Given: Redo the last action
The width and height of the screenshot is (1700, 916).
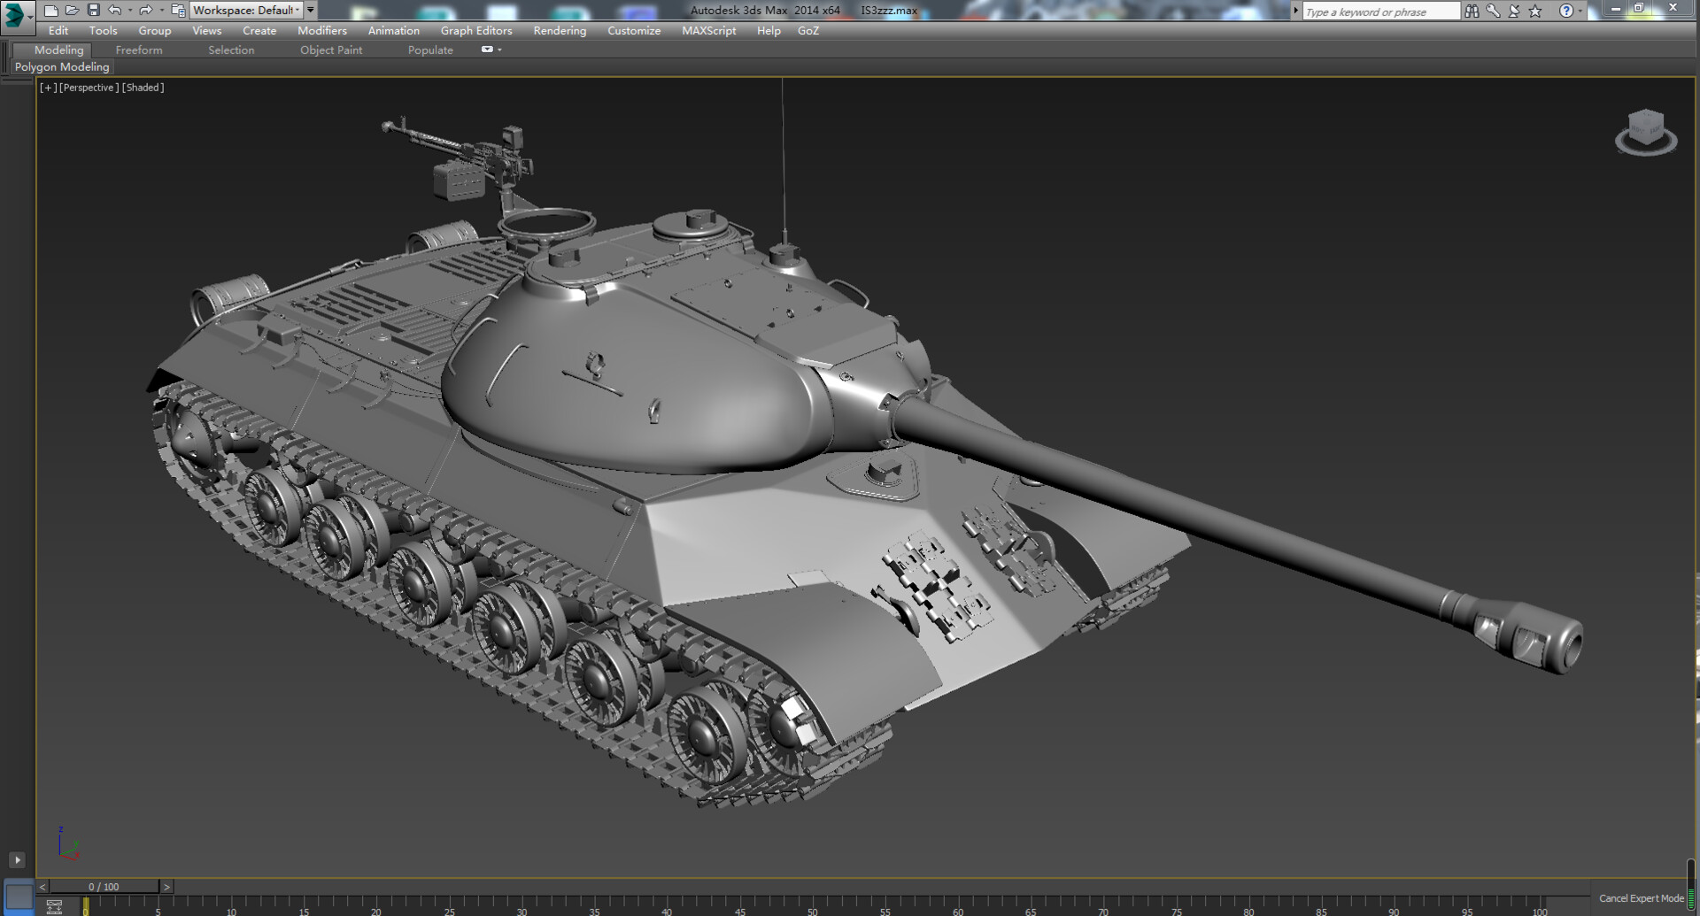Looking at the screenshot, I should 144,11.
